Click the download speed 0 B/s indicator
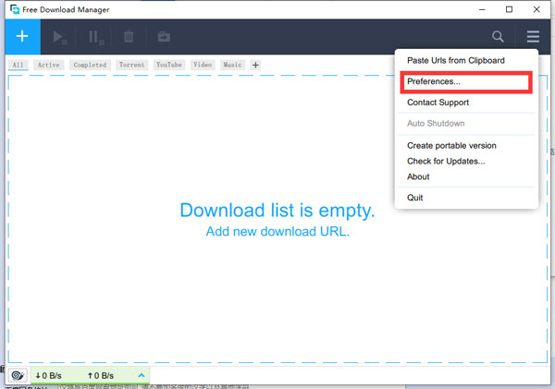The width and height of the screenshot is (555, 389). 48,375
